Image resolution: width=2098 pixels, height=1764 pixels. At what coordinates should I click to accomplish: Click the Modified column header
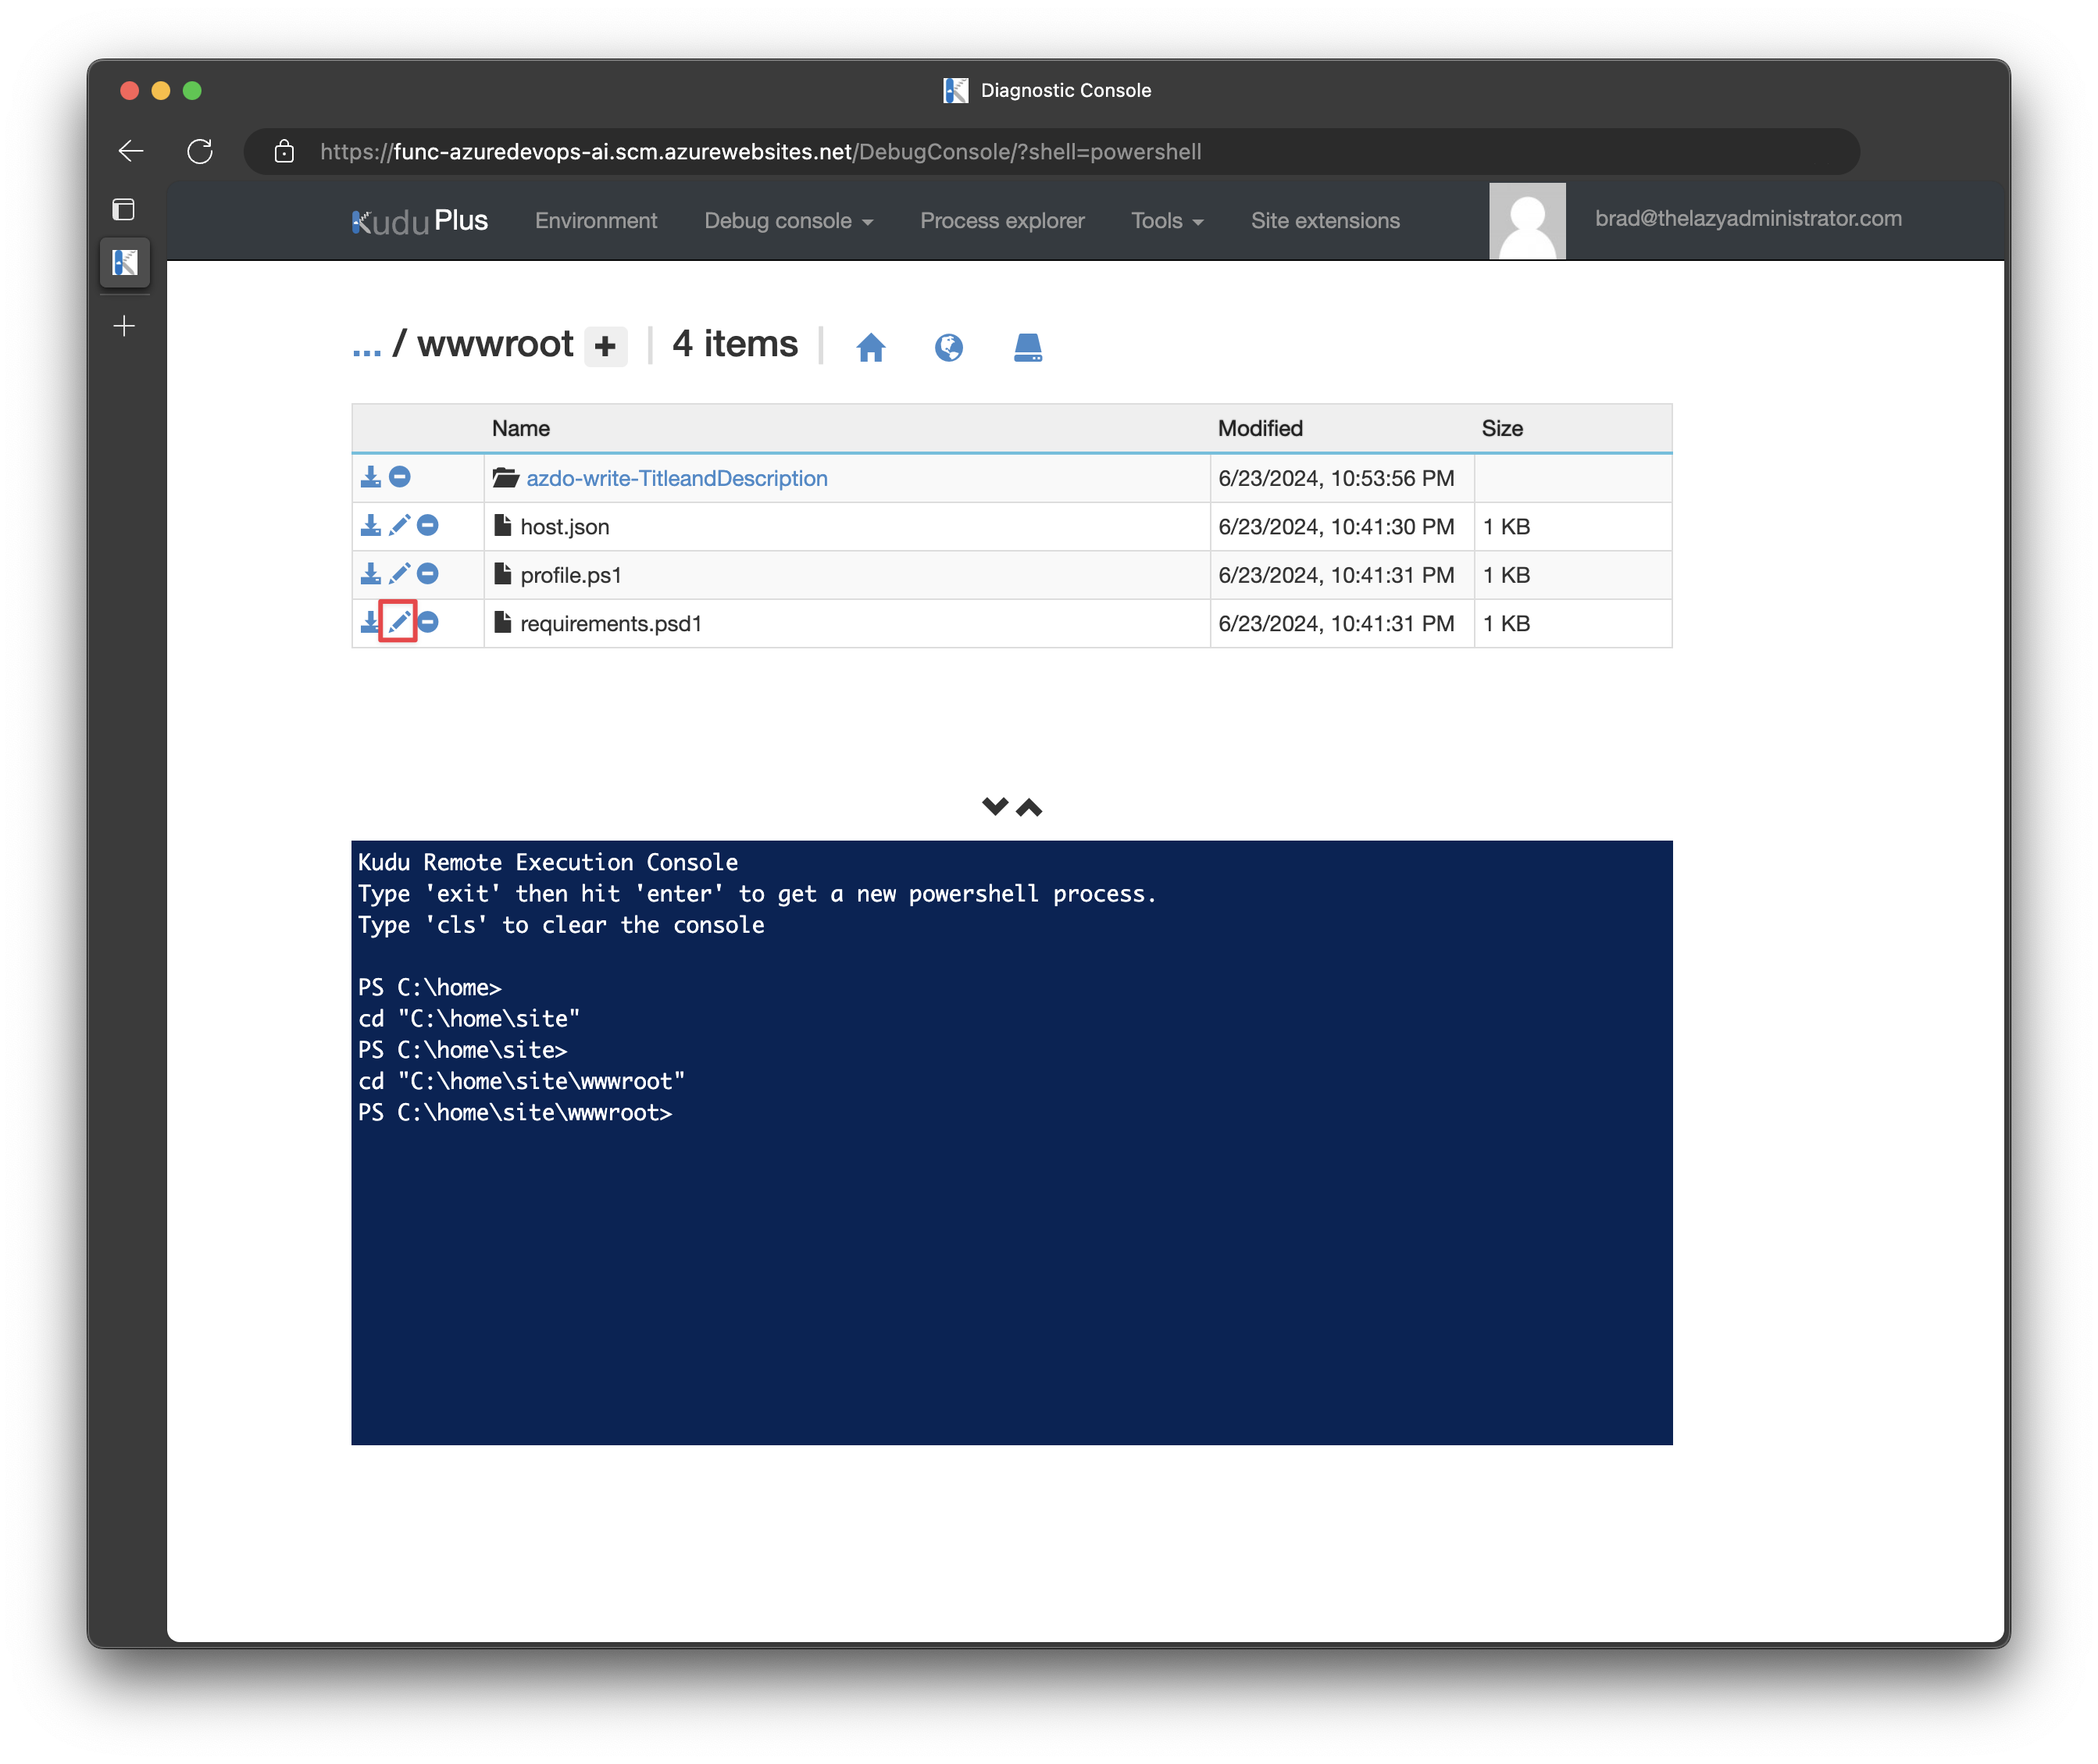(x=1260, y=428)
